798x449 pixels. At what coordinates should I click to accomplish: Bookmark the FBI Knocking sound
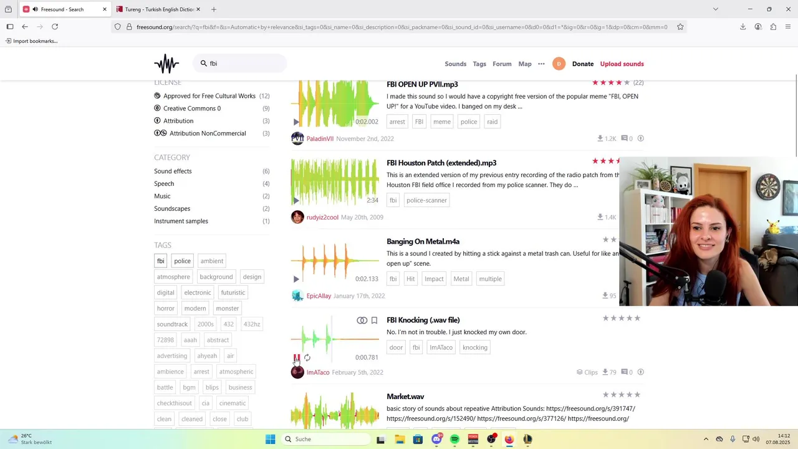coord(374,321)
